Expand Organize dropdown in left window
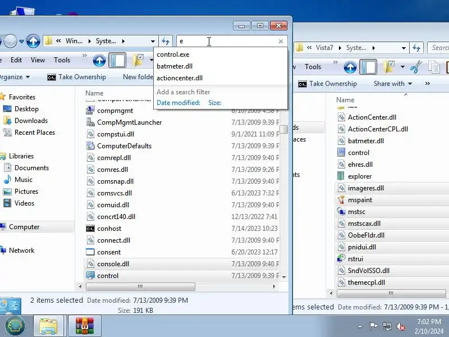449x337 pixels. pos(15,77)
